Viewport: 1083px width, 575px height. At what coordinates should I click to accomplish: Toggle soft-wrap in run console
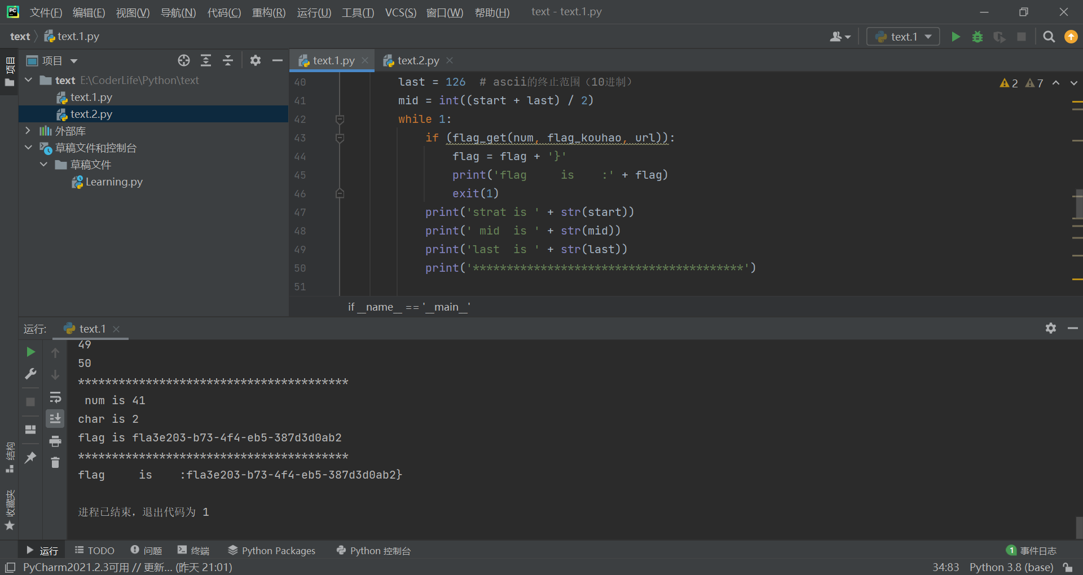pyautogui.click(x=55, y=397)
